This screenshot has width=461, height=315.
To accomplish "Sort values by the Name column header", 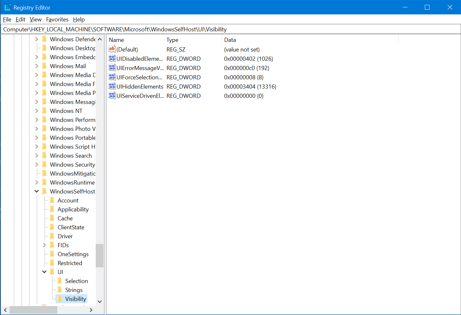I will (136, 40).
